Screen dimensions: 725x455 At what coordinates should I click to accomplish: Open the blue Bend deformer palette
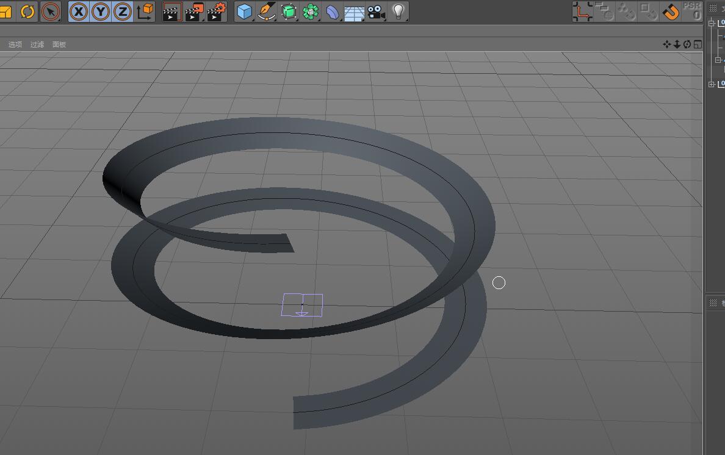332,12
